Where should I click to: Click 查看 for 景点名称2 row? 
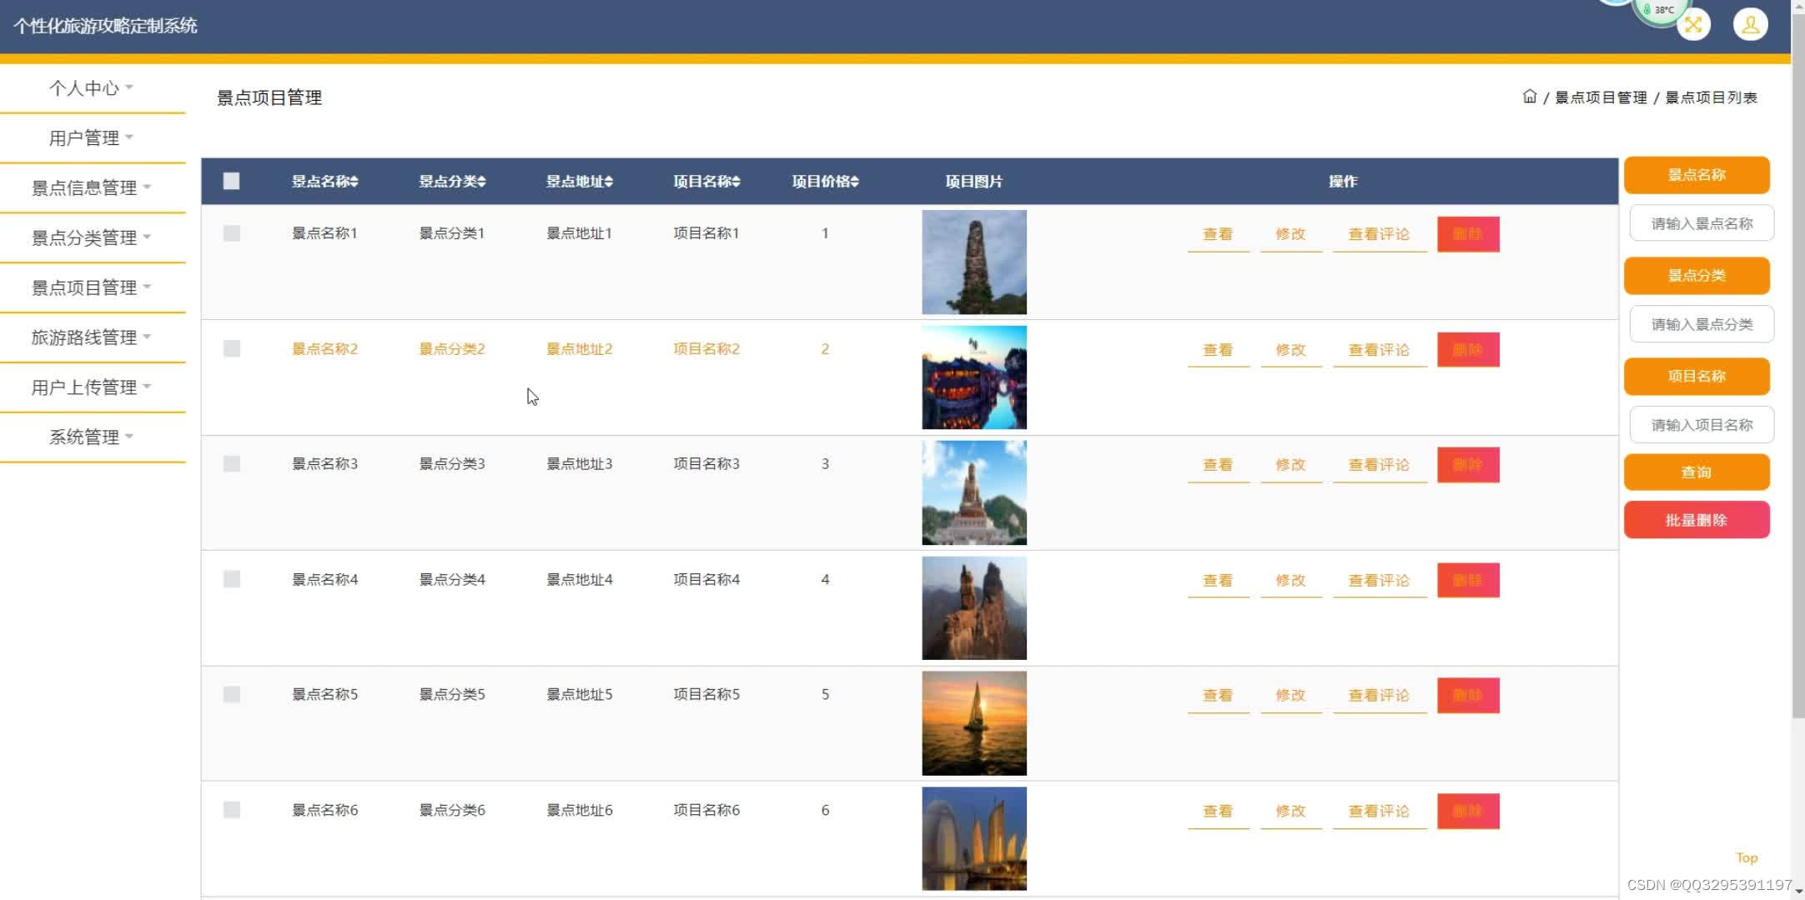pyautogui.click(x=1218, y=350)
